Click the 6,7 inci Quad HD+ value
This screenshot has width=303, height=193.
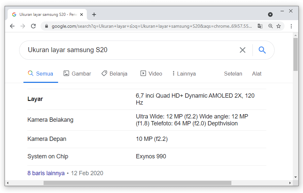195,99
